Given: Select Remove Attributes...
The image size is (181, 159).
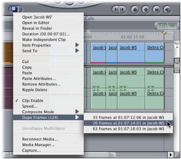Looking at the screenshot, I should pos(48,84).
